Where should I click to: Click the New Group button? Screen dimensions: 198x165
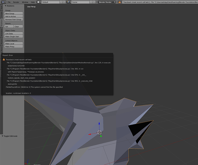pyautogui.click(x=14, y=14)
